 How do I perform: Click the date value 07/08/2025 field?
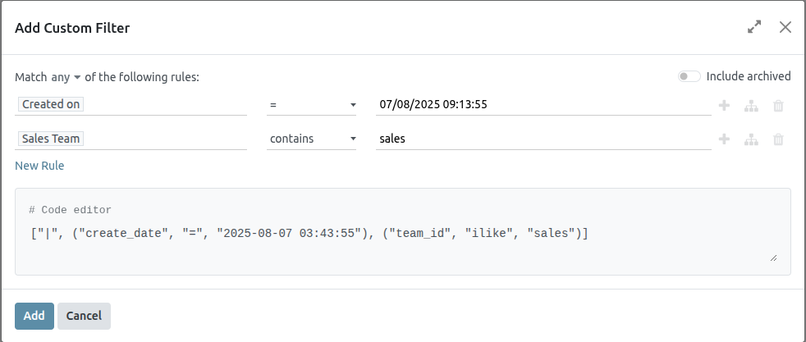(x=542, y=105)
